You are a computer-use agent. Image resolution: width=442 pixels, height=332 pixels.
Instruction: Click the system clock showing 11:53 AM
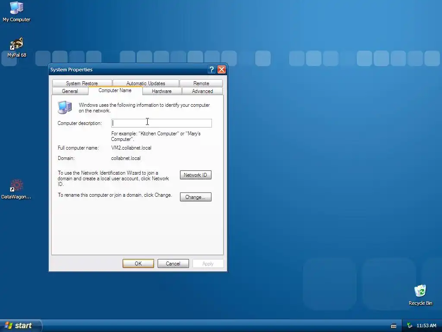pyautogui.click(x=426, y=326)
